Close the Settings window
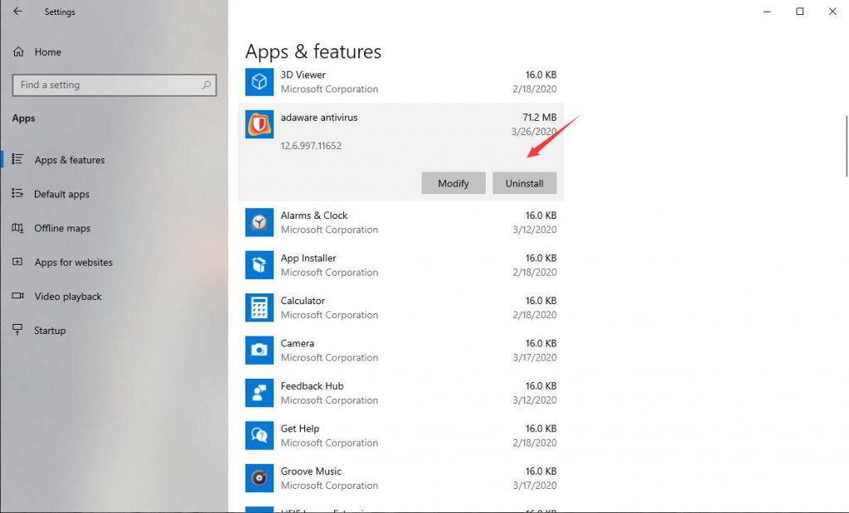849x513 pixels. (832, 12)
